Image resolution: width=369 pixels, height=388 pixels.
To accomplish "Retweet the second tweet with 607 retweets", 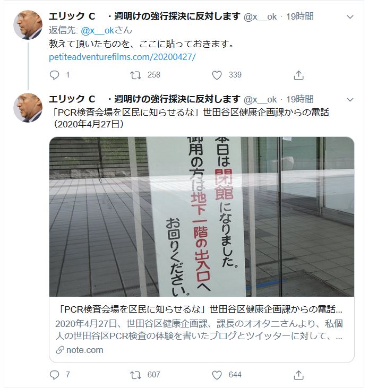I will (x=135, y=375).
